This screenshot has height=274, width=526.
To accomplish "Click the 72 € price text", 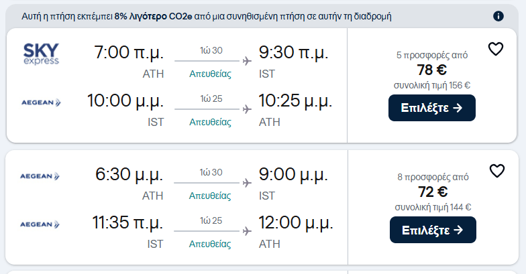I will click(x=433, y=192).
